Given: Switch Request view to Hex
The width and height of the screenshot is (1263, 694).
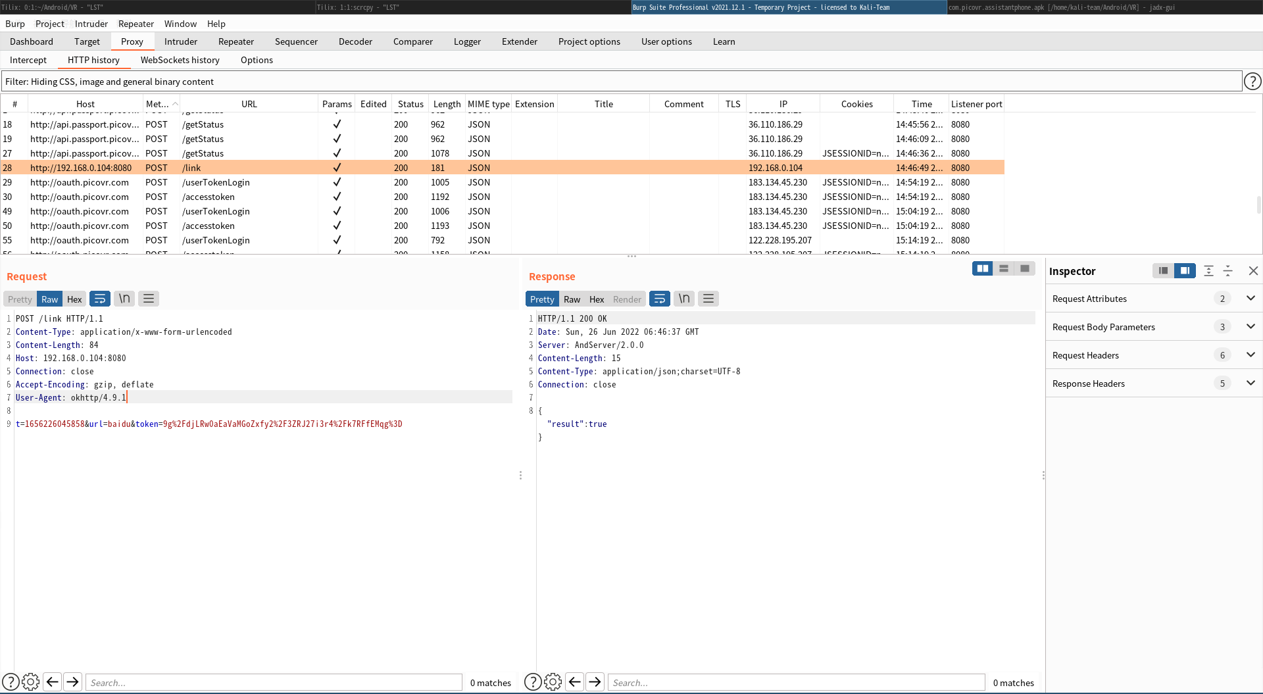Looking at the screenshot, I should pyautogui.click(x=74, y=299).
